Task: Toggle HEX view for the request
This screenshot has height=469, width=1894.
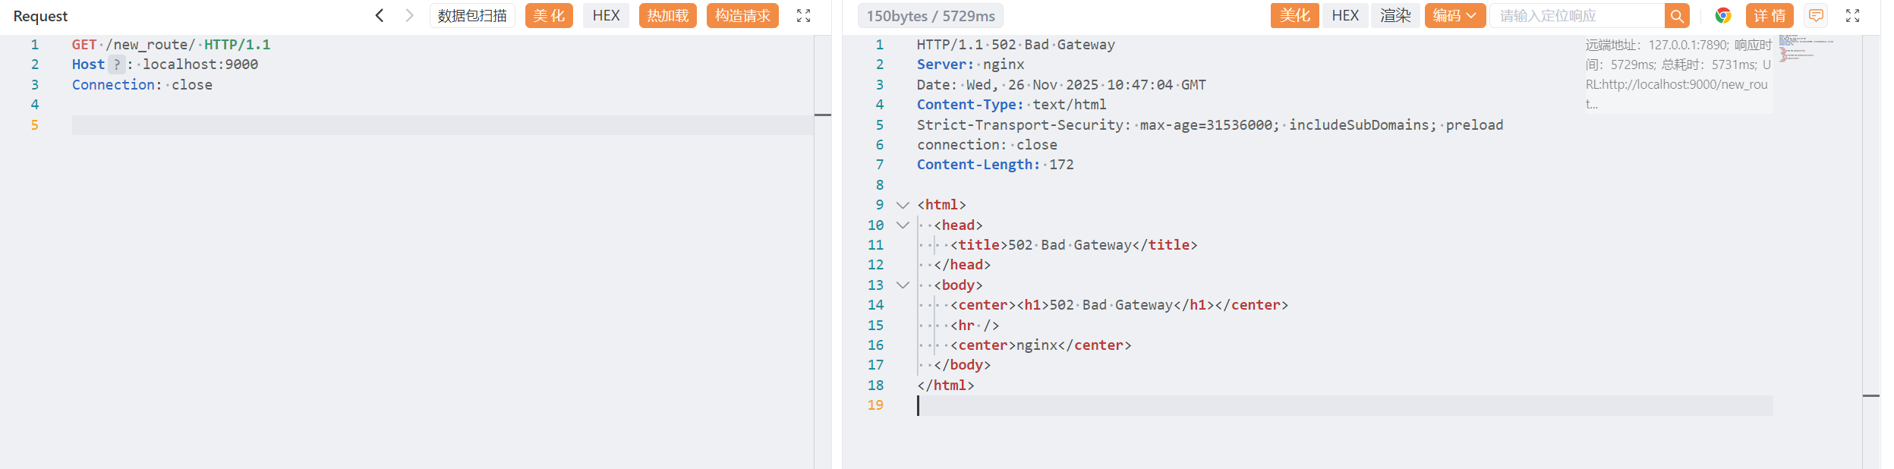Action: tap(606, 15)
